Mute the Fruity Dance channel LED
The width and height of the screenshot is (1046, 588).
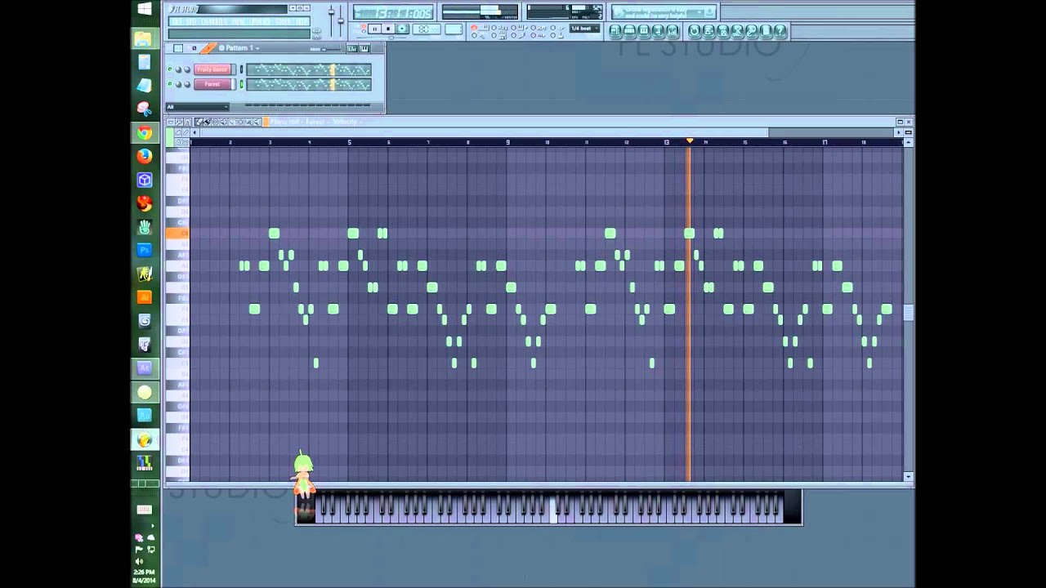pos(170,69)
